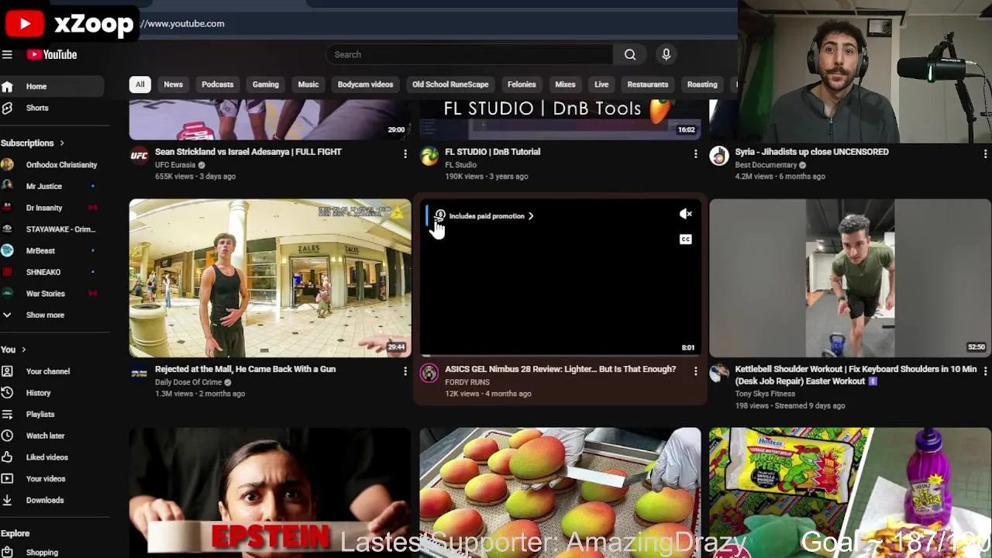The width and height of the screenshot is (992, 558).
Task: Open the kettlebell workout thumbnail
Action: 850,278
